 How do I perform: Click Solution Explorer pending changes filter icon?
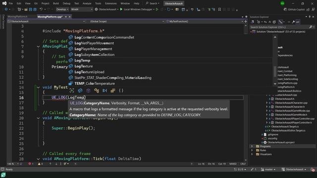[259, 22]
